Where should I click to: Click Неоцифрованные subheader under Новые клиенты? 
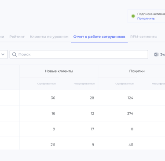tap(84, 84)
